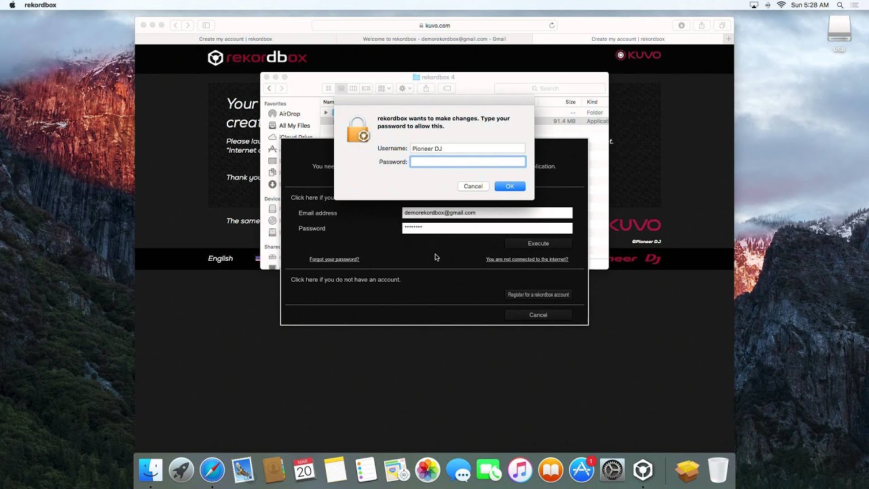Click rekordbox Email address field

[487, 213]
